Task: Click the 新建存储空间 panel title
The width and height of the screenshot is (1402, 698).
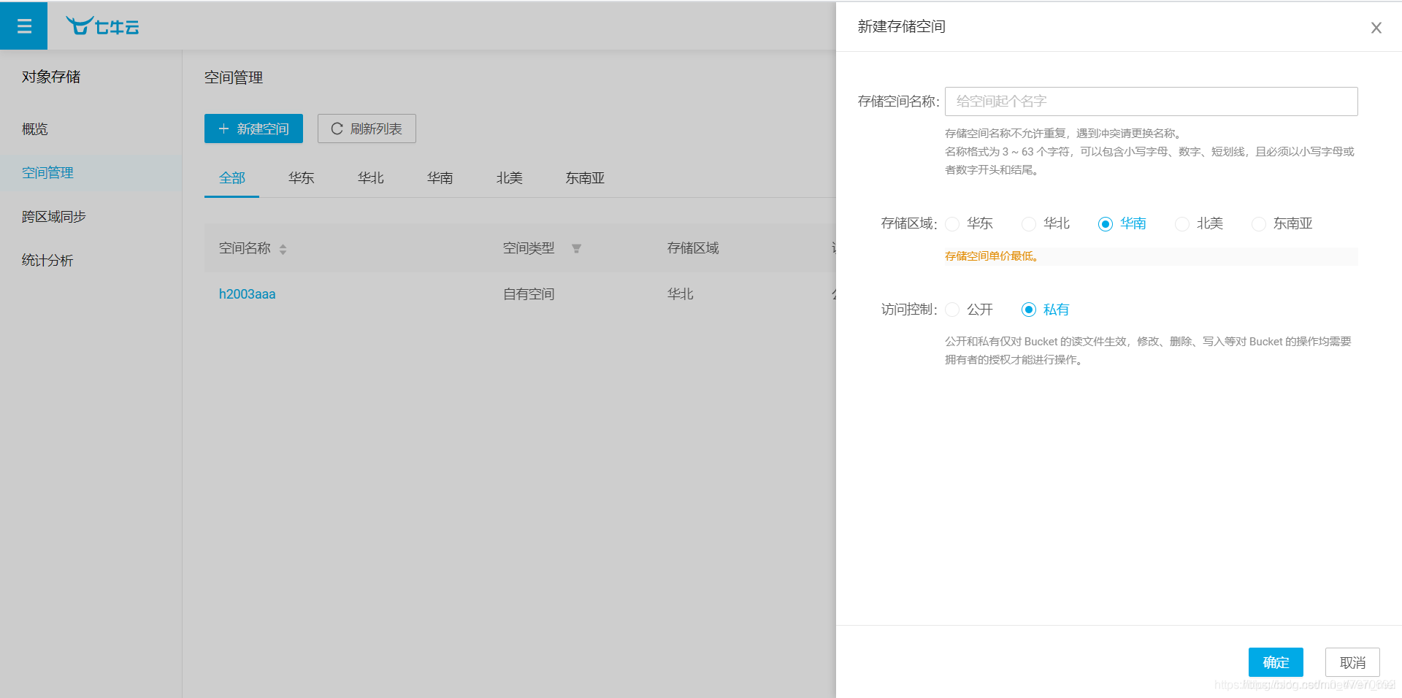Action: [901, 27]
